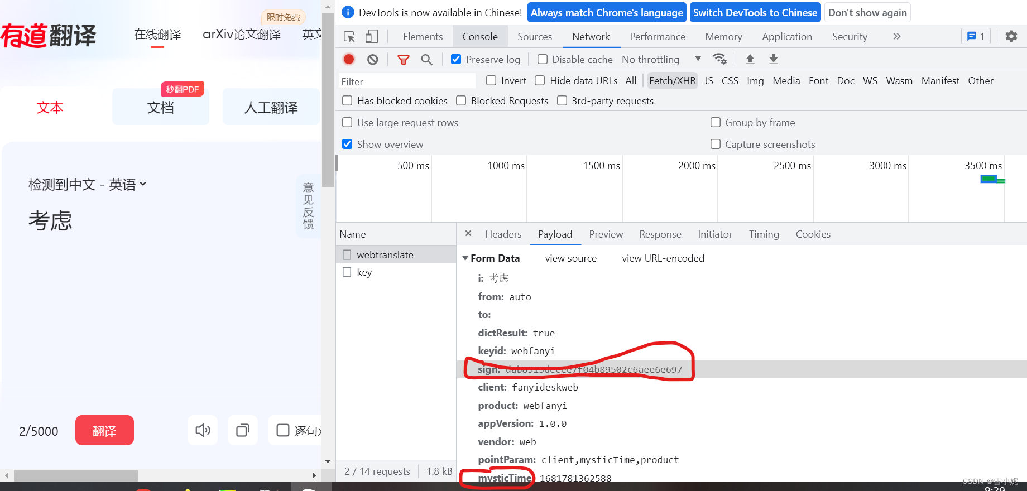Click the page horizontal scrollbar
Image resolution: width=1027 pixels, height=491 pixels.
point(76,475)
